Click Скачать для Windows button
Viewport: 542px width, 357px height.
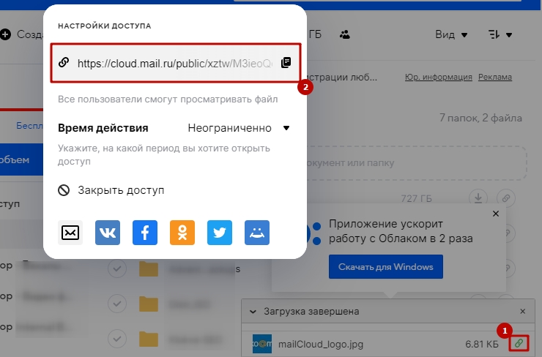[x=386, y=266]
